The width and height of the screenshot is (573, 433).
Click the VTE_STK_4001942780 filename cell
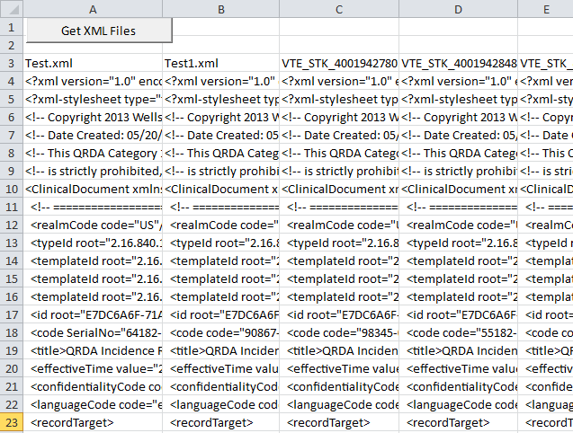coord(338,63)
